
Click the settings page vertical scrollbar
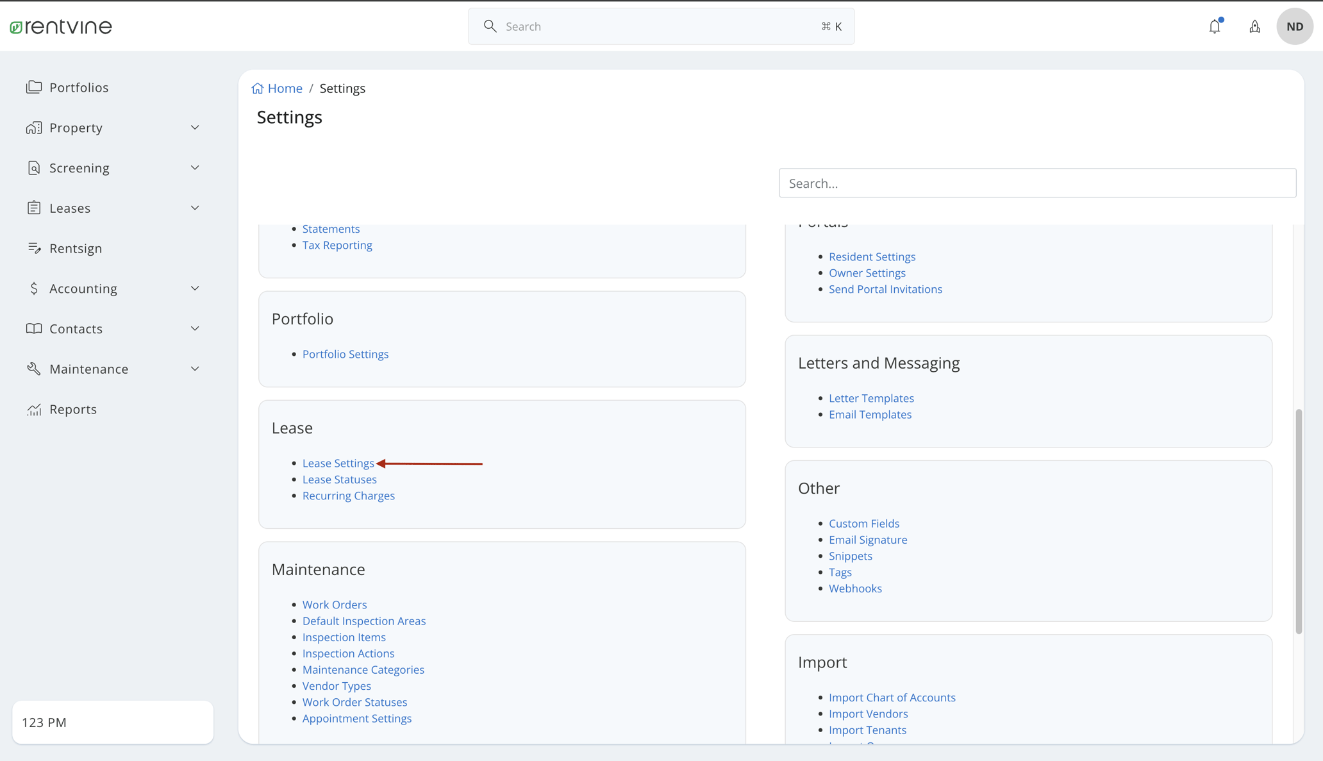click(1299, 521)
